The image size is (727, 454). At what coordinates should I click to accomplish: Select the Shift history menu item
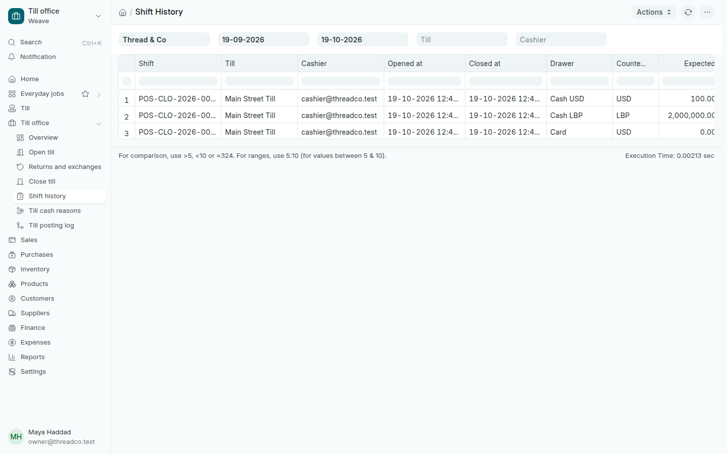pos(59,196)
